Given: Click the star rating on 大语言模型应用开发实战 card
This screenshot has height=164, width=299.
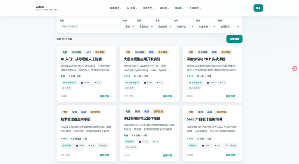Looking at the screenshot, I should pyautogui.click(x=159, y=83).
